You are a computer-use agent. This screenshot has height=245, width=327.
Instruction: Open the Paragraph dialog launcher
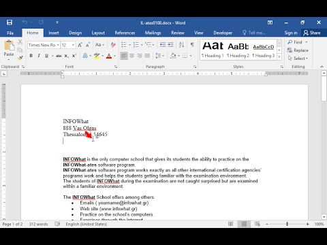tap(195, 67)
